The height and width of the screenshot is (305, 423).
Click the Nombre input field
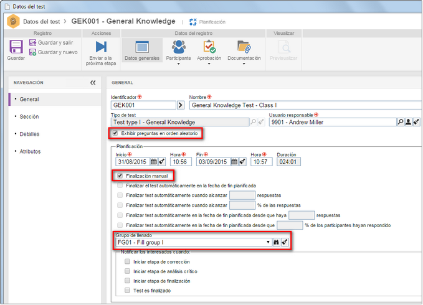tap(305, 105)
